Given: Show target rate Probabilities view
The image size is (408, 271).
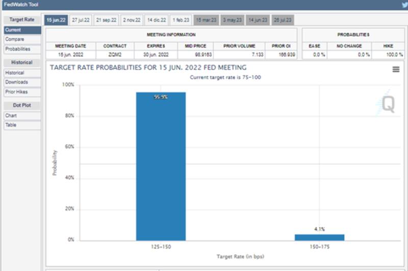Looking at the screenshot, I should pyautogui.click(x=22, y=49).
